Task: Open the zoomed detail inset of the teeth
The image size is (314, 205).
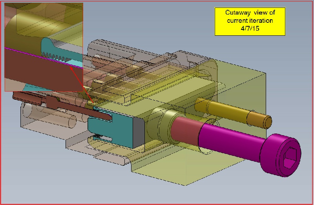Action: click(44, 47)
